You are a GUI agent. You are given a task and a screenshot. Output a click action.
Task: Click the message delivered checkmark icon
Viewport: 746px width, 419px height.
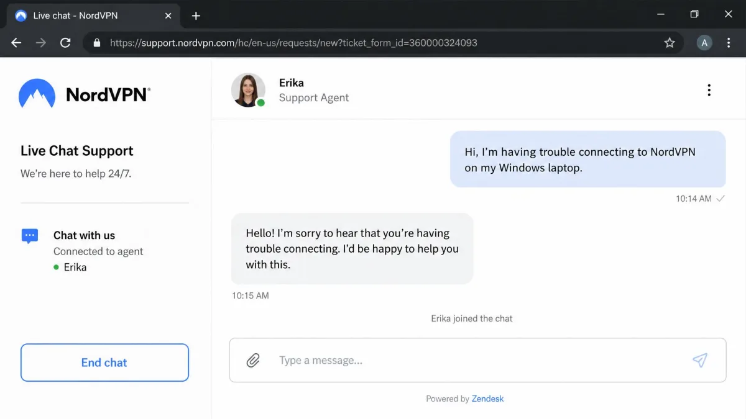pos(721,199)
